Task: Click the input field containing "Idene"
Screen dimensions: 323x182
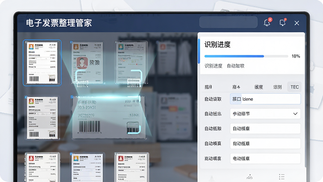Action: point(265,99)
